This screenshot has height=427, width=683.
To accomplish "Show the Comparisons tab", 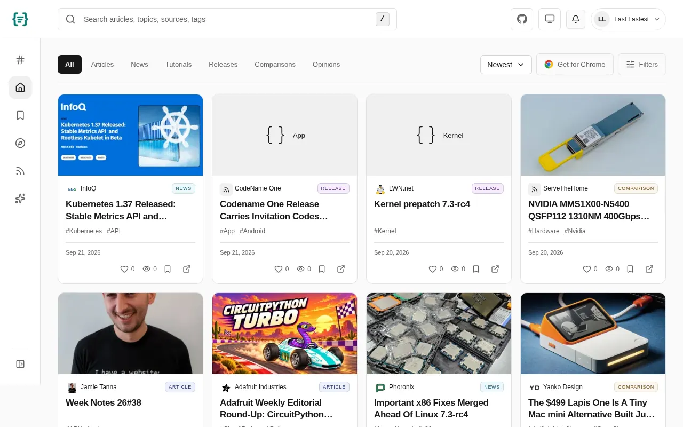I will click(275, 65).
